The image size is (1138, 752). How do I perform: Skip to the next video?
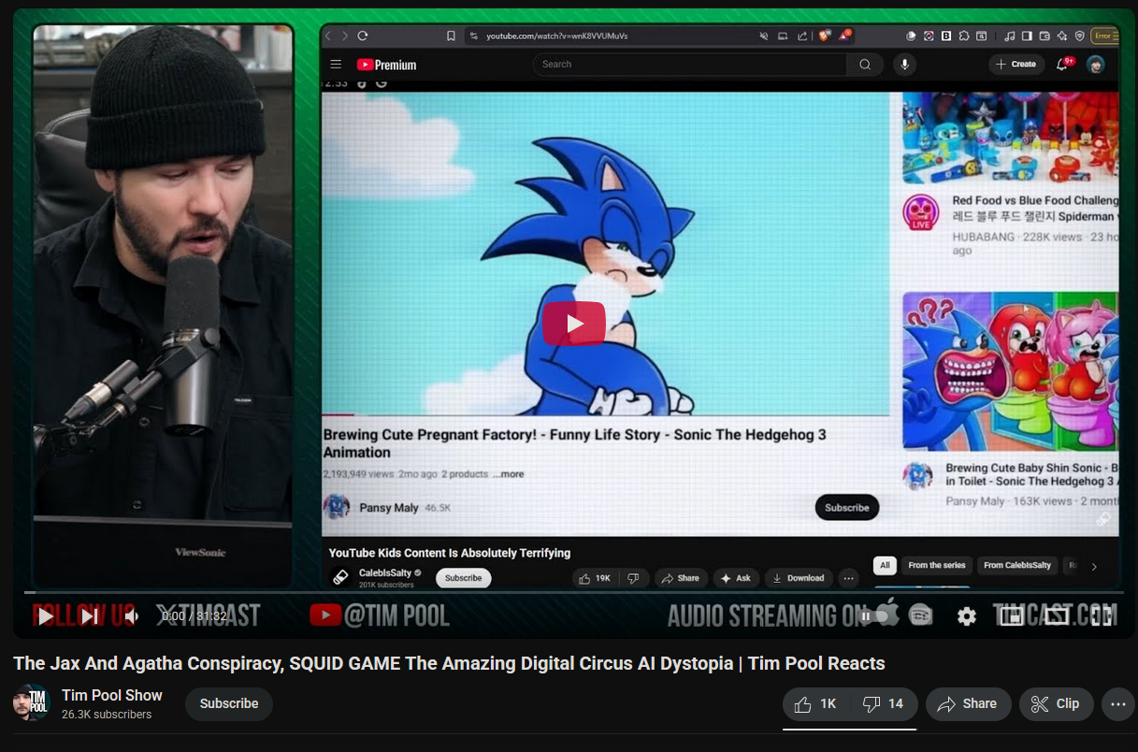(89, 616)
